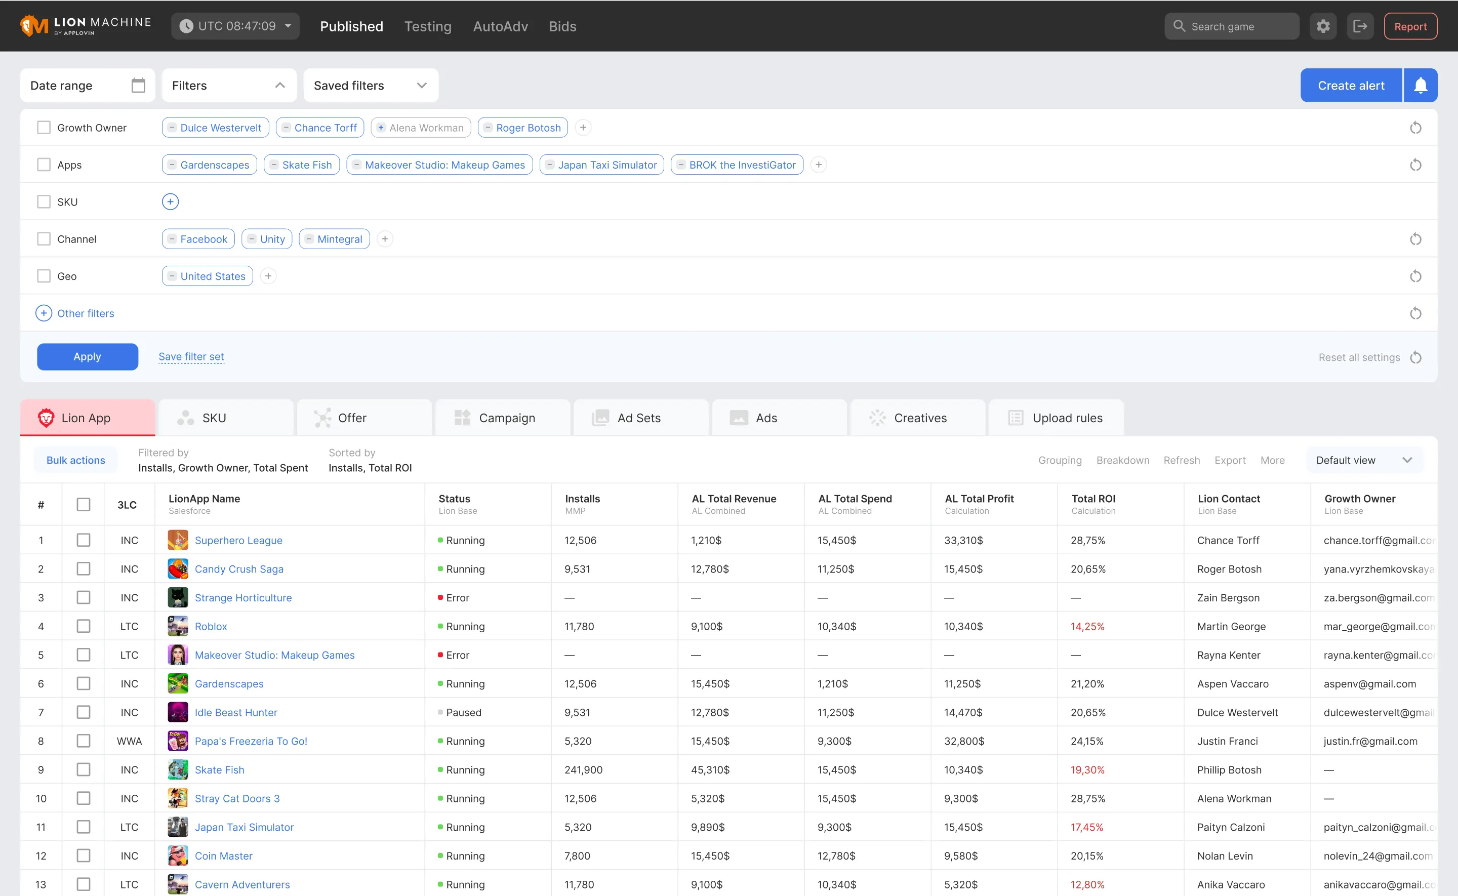Reset the Other filters row

point(1415,313)
